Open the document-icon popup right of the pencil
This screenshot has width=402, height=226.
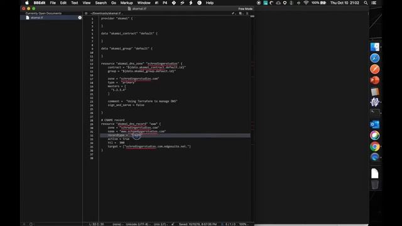click(241, 13)
